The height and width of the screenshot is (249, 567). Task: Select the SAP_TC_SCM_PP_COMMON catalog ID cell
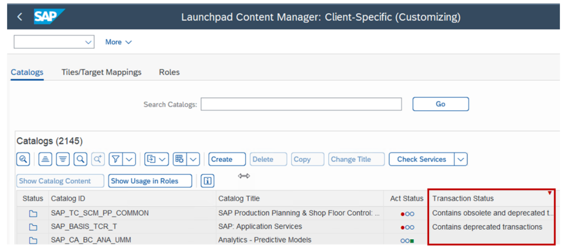132,213
